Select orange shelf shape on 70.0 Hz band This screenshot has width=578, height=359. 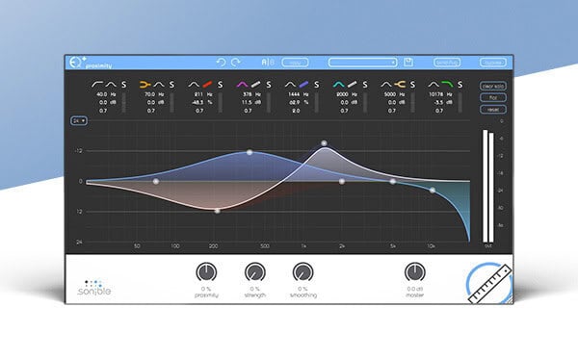click(144, 85)
